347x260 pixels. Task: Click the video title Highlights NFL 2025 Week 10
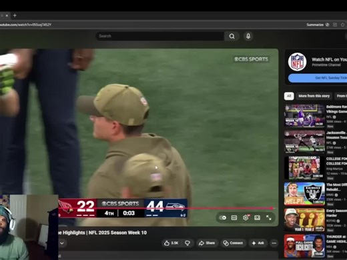[102, 233]
